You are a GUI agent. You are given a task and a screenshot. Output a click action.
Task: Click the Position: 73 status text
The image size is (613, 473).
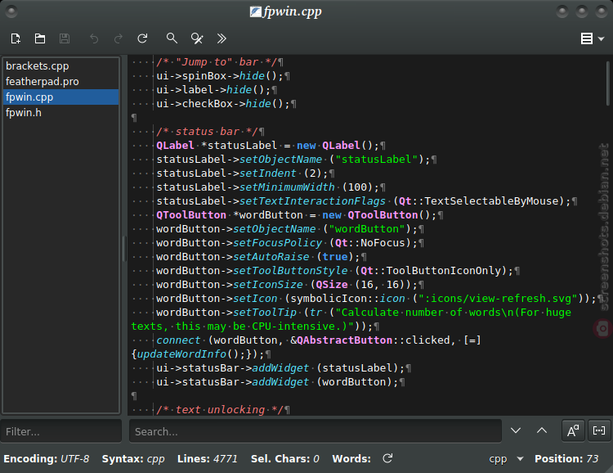[566, 458]
